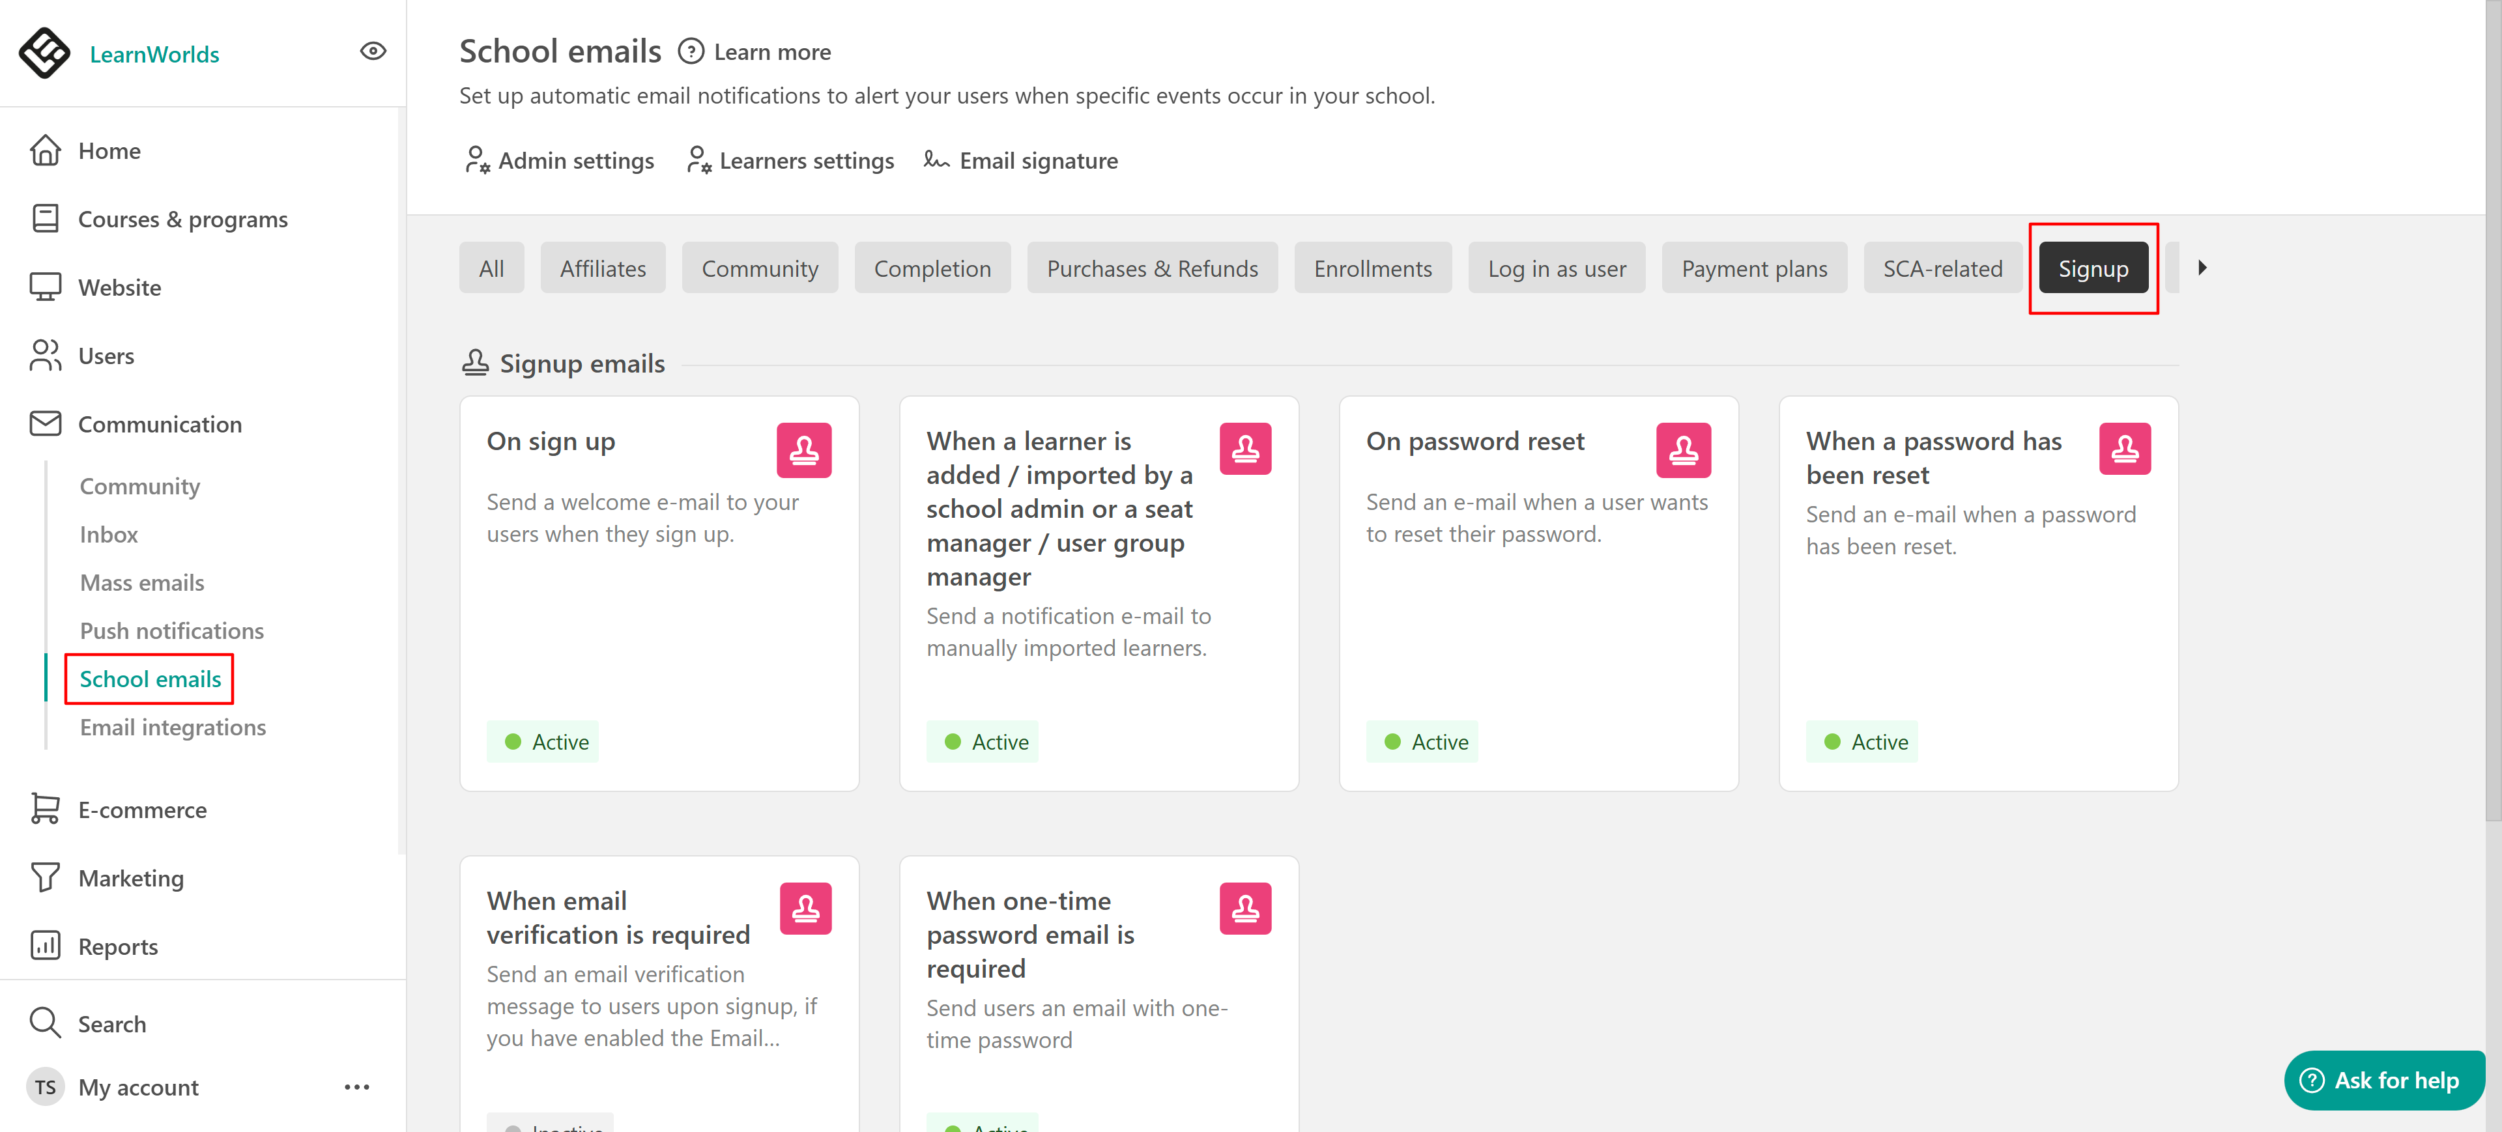Click the Marketing funnel icon
Viewport: 2502px width, 1132px height.
pyautogui.click(x=45, y=877)
